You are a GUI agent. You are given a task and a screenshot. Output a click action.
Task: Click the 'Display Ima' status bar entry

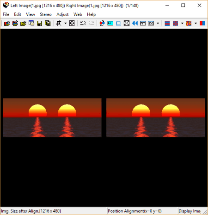click(x=190, y=211)
